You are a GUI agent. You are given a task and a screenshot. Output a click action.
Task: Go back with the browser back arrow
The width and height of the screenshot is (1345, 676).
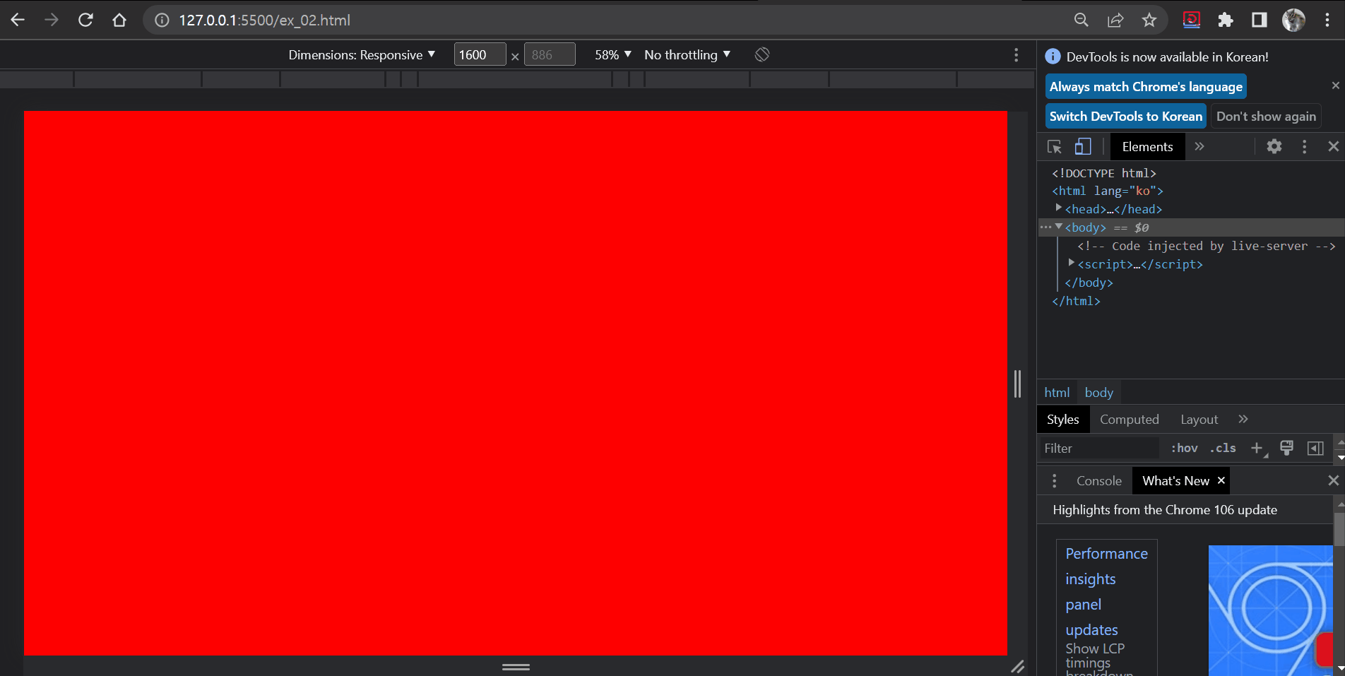point(18,20)
